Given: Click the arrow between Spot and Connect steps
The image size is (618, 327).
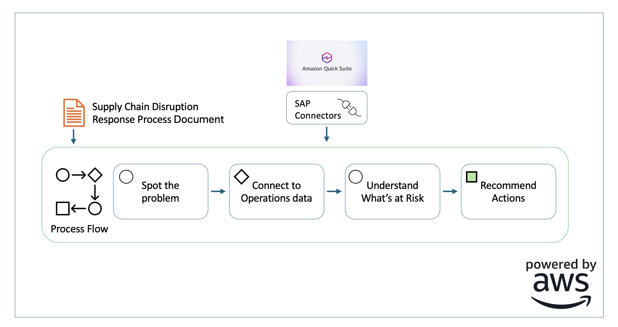Looking at the screenshot, I should (x=218, y=191).
